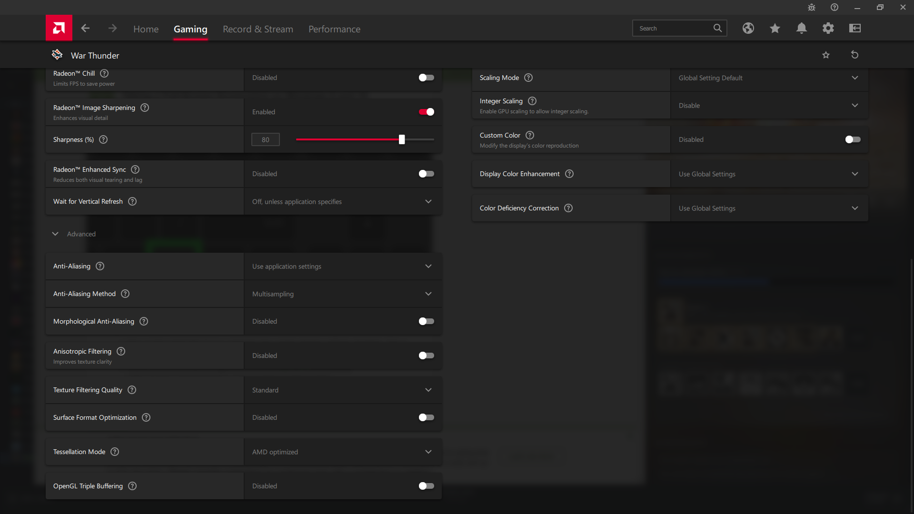Click the Sharpness value field showing 80
This screenshot has height=514, width=914.
tap(265, 139)
